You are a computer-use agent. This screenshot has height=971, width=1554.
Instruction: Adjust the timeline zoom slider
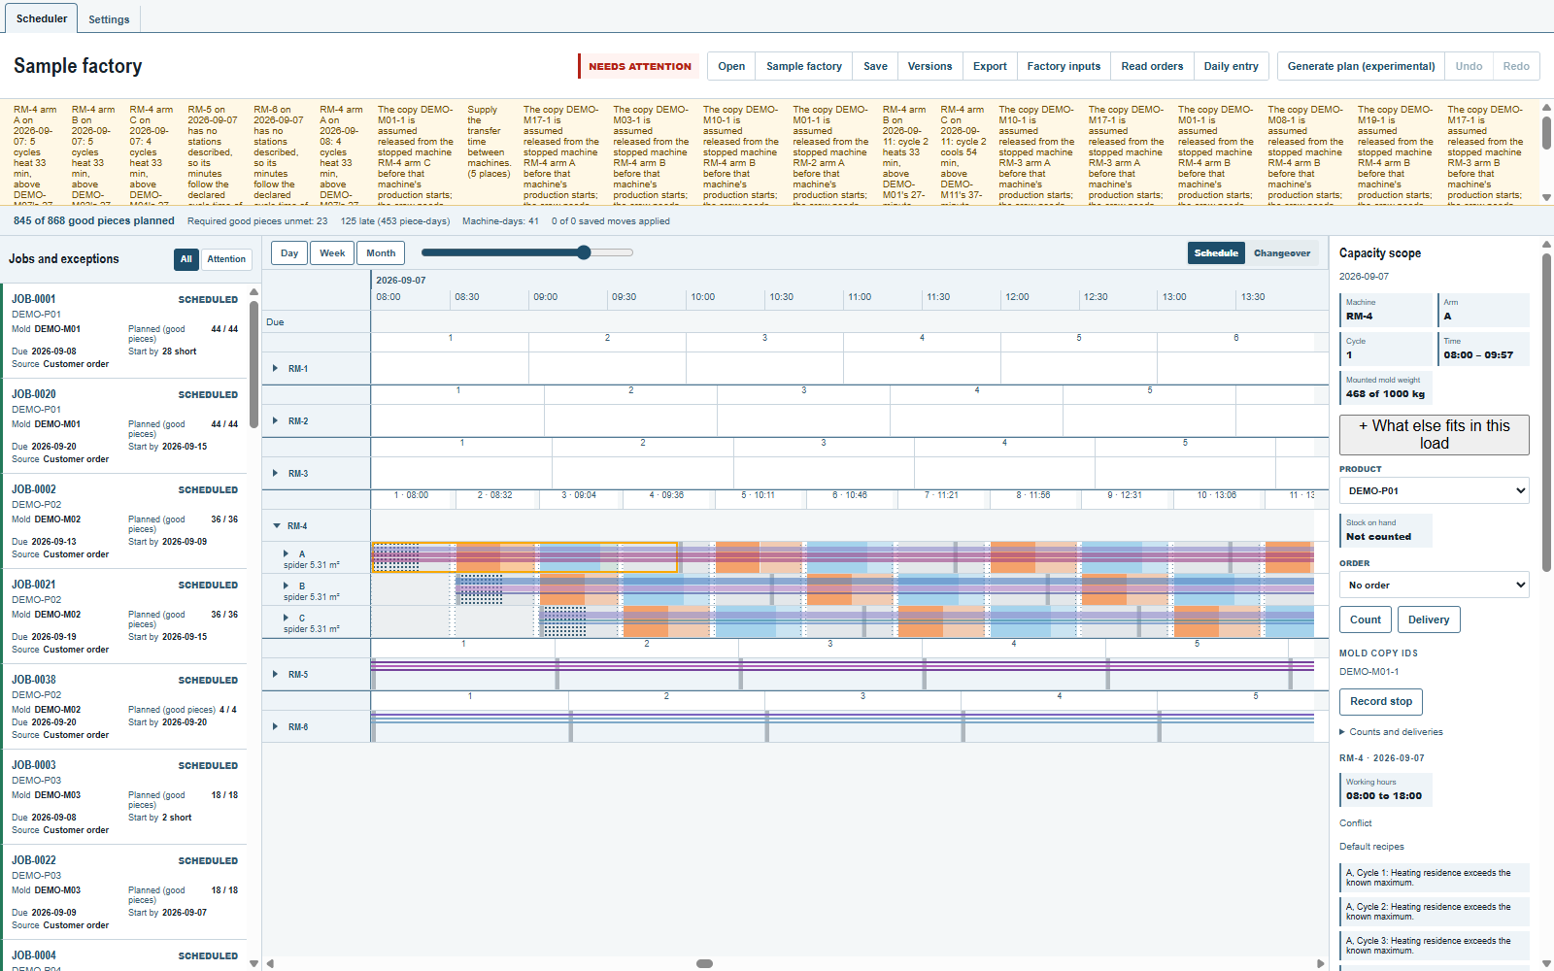[x=527, y=252]
